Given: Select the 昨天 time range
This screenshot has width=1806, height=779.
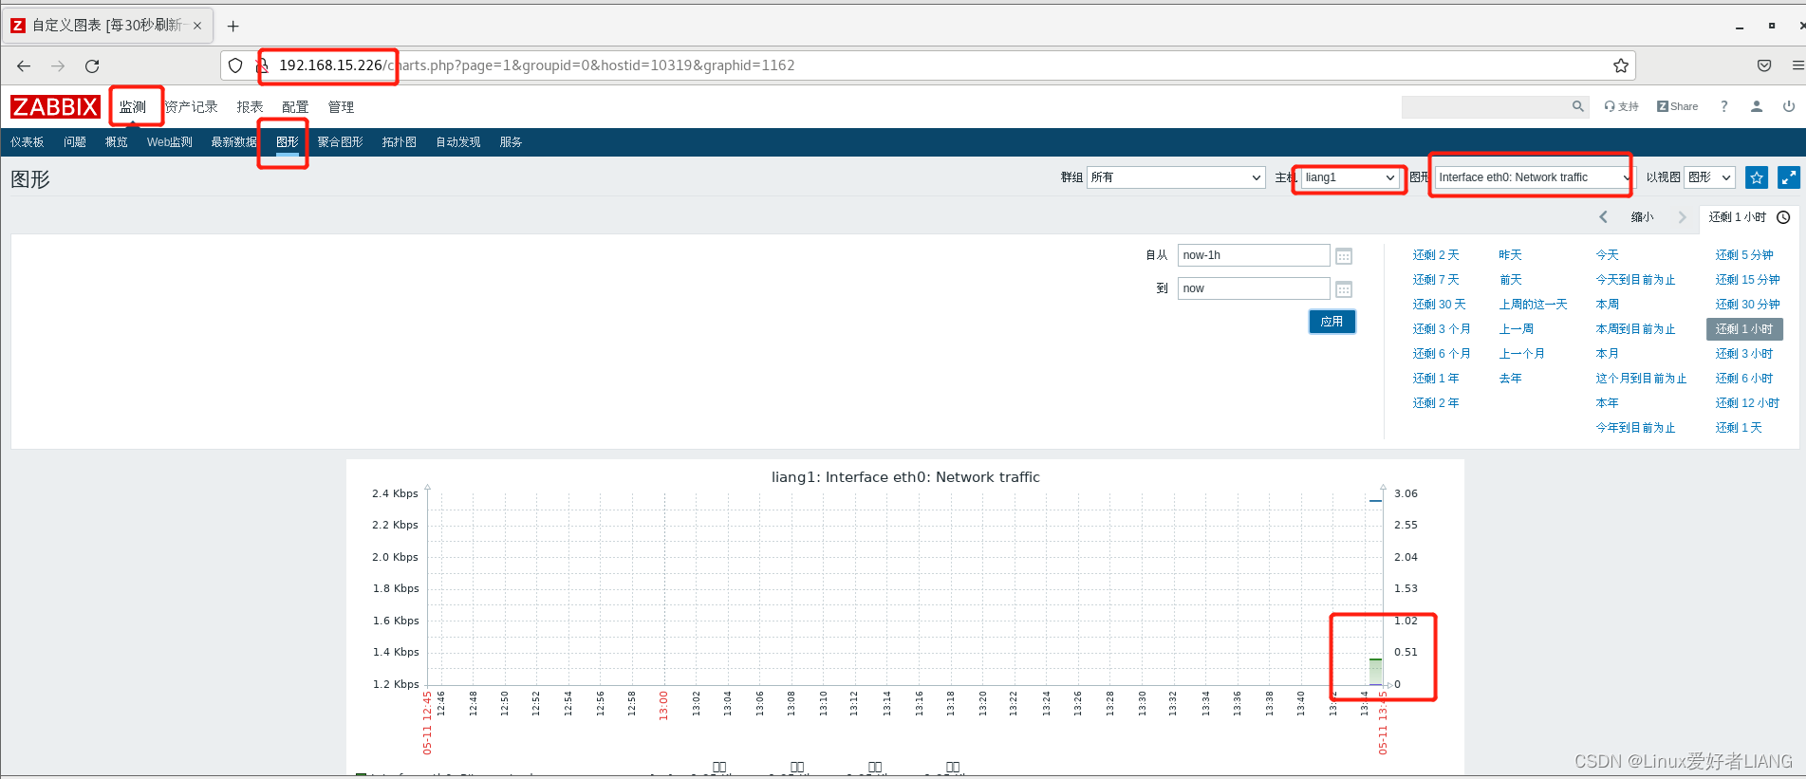Looking at the screenshot, I should 1511,255.
